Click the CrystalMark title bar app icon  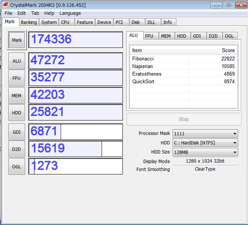(x=5, y=5)
